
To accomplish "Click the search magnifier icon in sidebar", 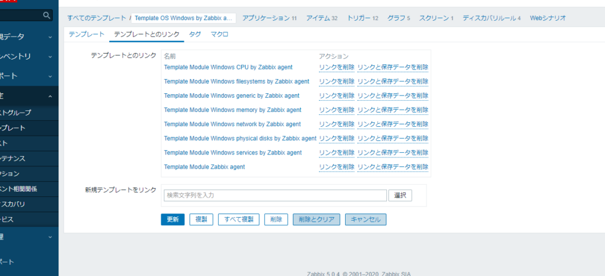I will coord(47,16).
